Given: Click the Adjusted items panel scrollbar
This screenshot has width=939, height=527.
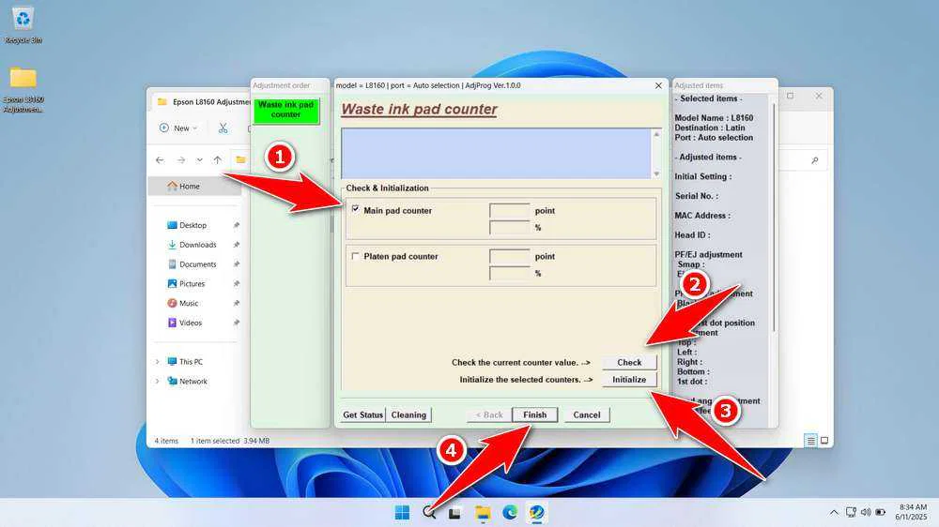Looking at the screenshot, I should (774, 218).
